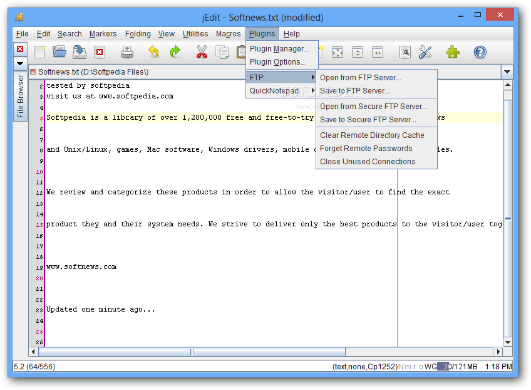Close the open Plugins menu
Screen dimensions: 531x390
coord(262,34)
